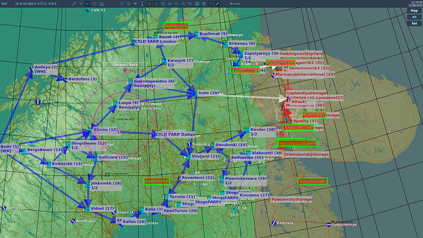Click the Kuusamo (27) label
Viewport: 423px width, 238px height.
click(x=254, y=195)
